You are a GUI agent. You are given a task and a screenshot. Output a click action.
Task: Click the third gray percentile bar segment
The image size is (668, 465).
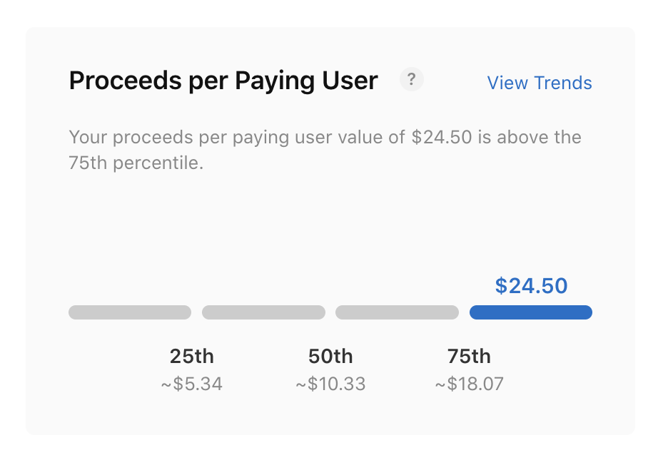[397, 312]
